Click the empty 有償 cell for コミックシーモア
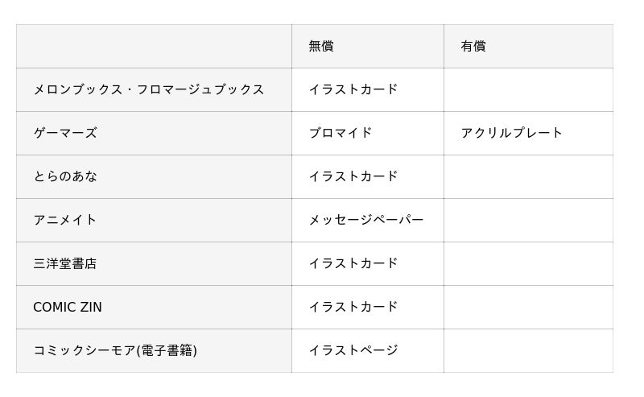This screenshot has width=644, height=397. (528, 350)
